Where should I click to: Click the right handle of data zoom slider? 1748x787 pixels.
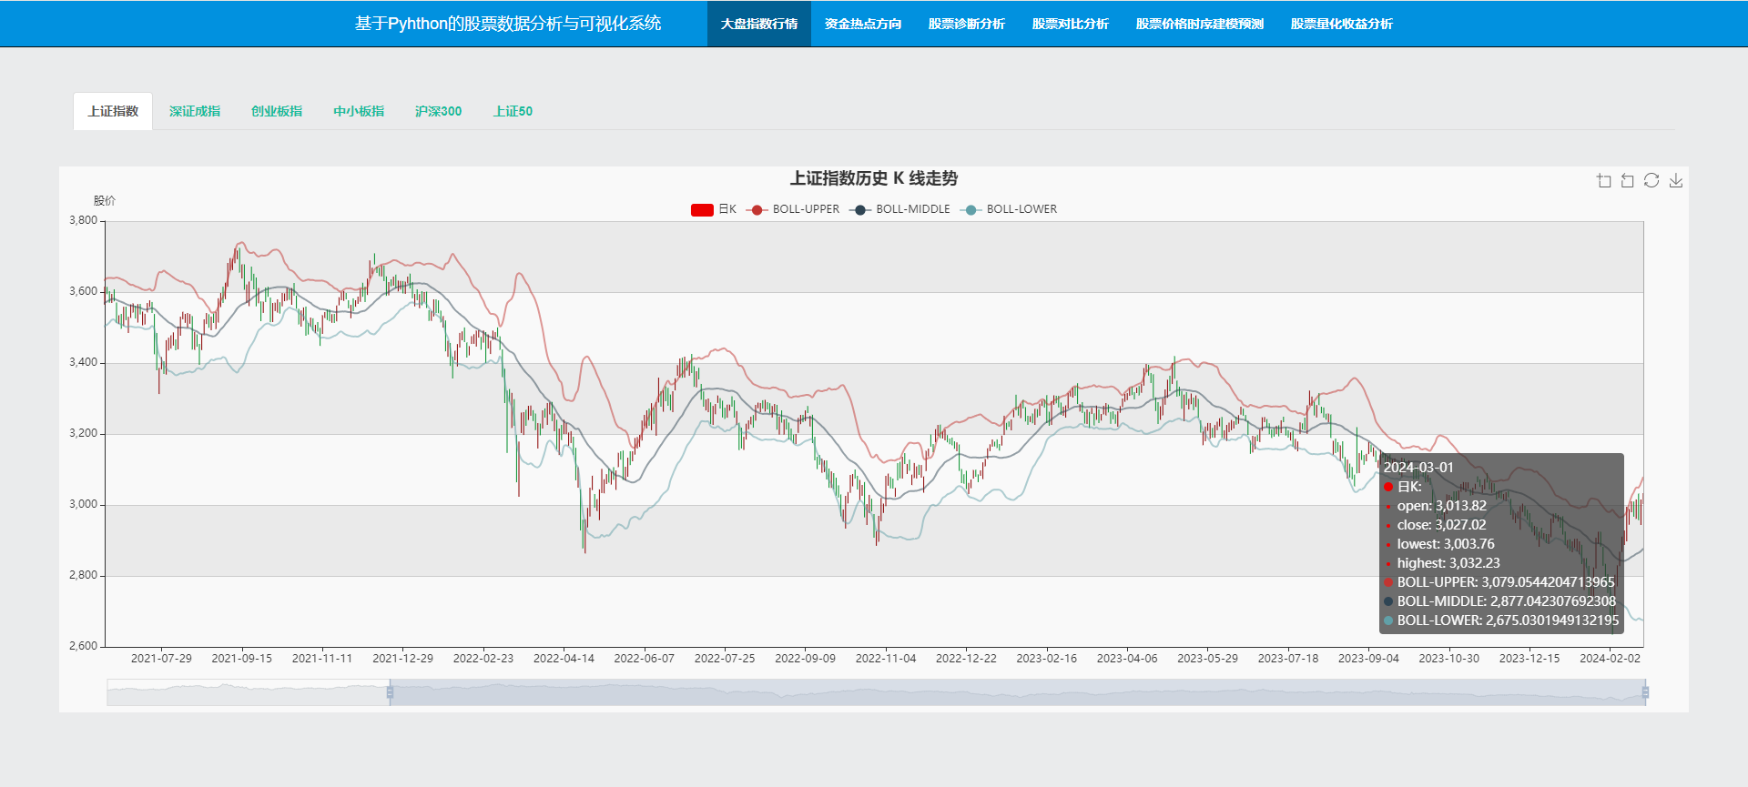pos(1645,692)
